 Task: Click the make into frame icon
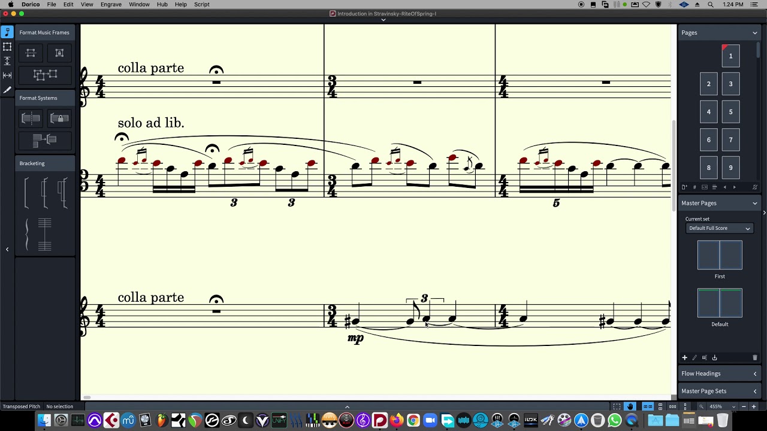[45, 75]
